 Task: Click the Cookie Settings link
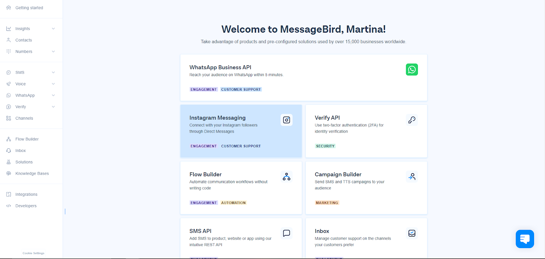[33, 253]
